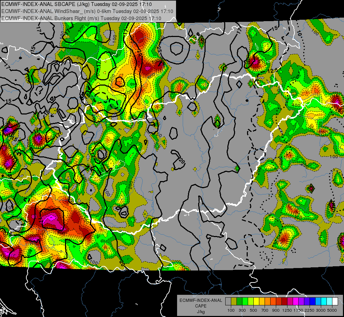Click the '900' legend tick label
The image size is (344, 317).
276,310
